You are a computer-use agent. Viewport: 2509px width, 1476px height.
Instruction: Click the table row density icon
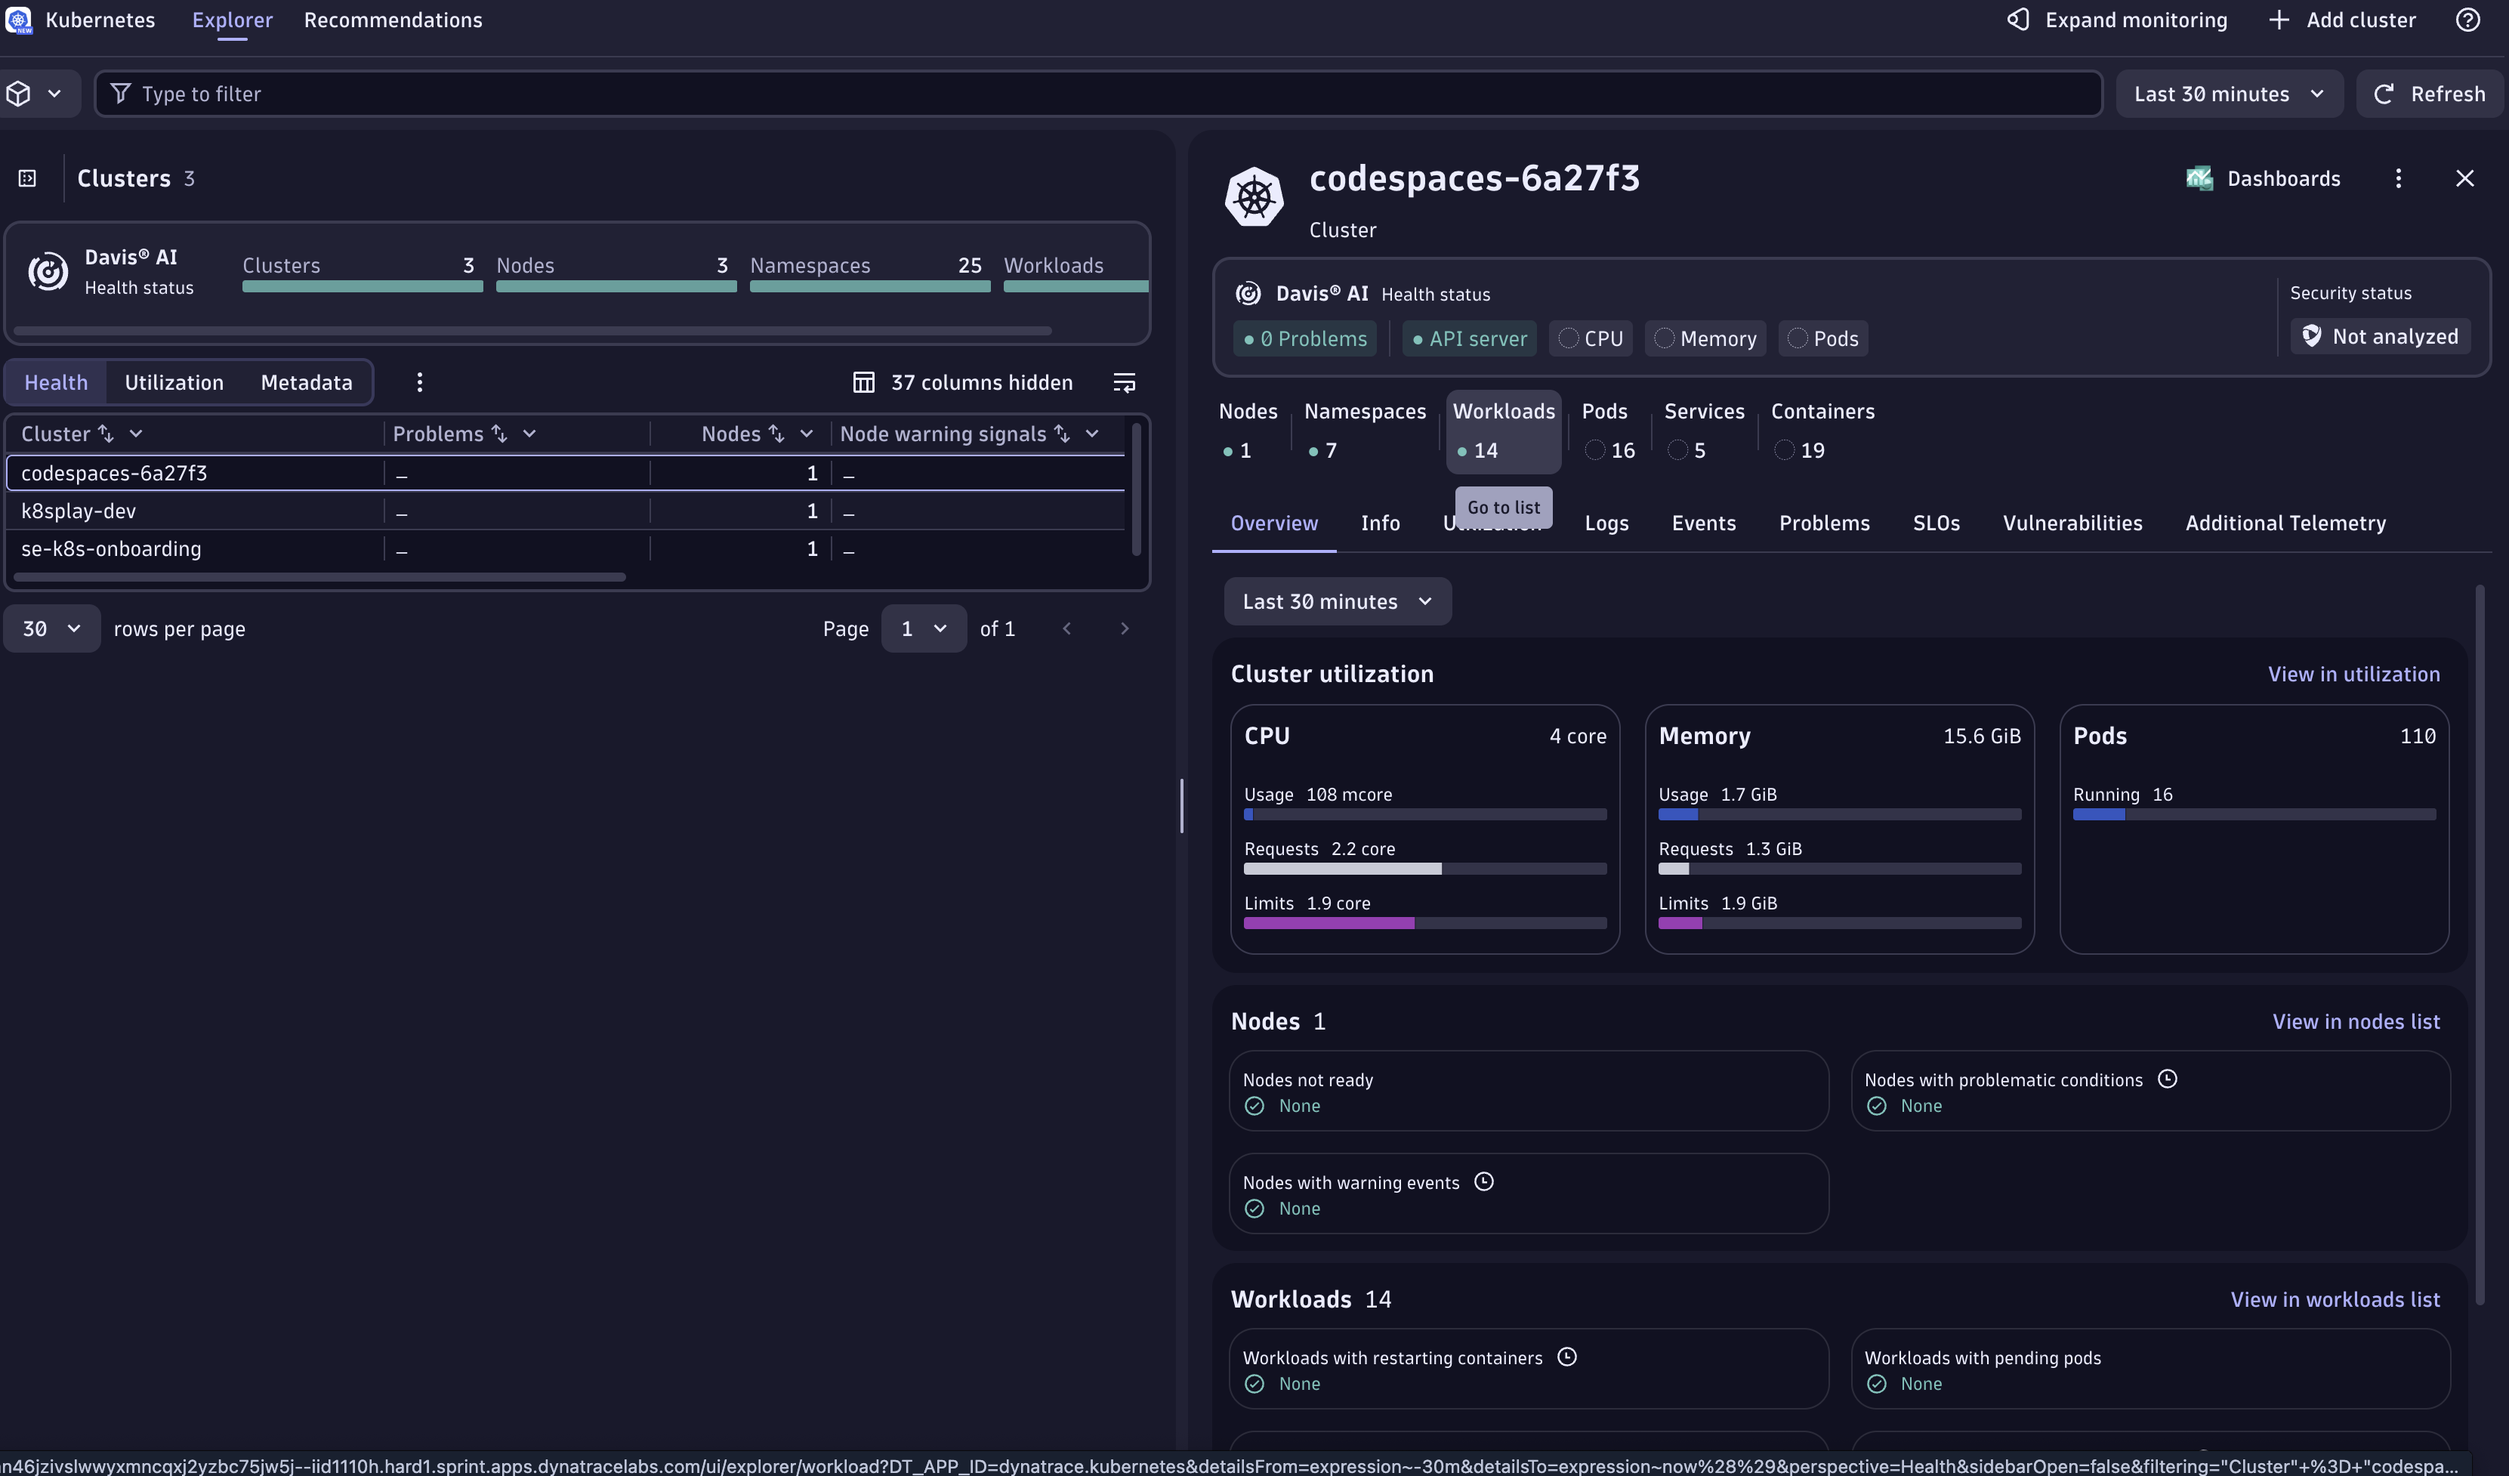point(1124,382)
